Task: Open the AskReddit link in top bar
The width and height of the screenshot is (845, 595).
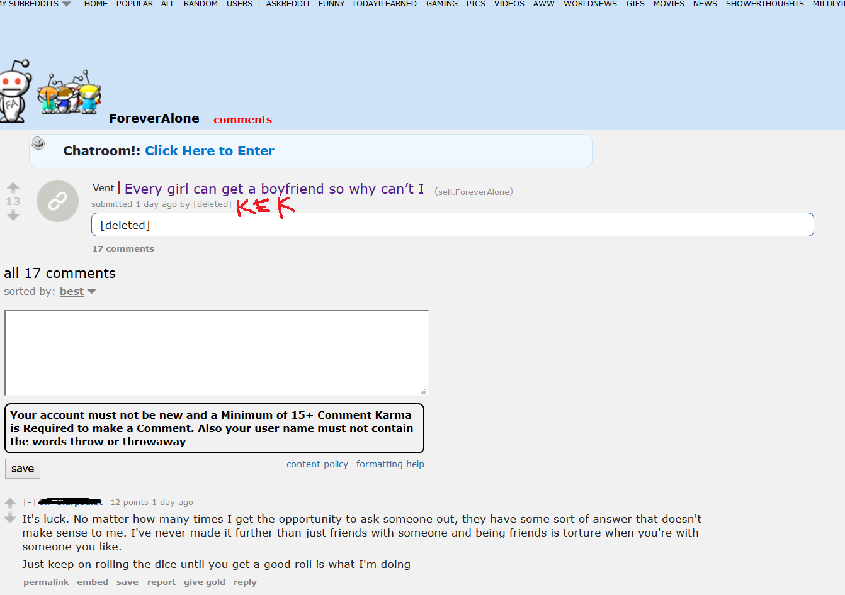Action: click(288, 4)
